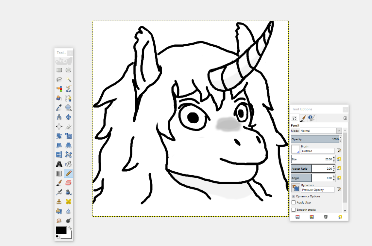Viewport: 372px width, 246px height.
Task: Select the Airbrush tool
Action: (x=59, y=192)
